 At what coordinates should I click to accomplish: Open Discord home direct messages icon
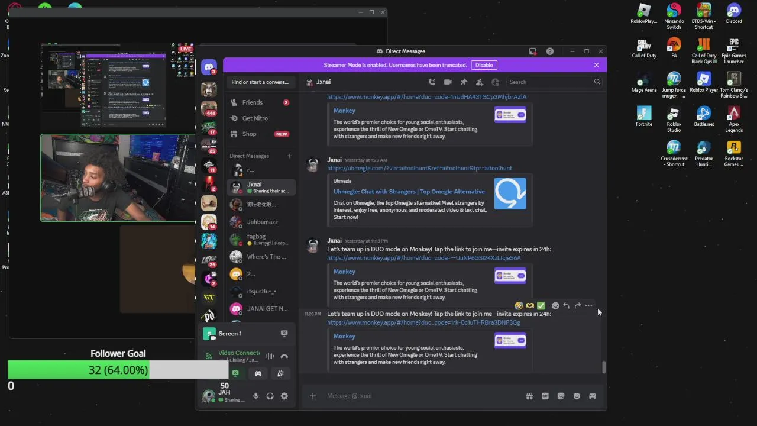[209, 67]
